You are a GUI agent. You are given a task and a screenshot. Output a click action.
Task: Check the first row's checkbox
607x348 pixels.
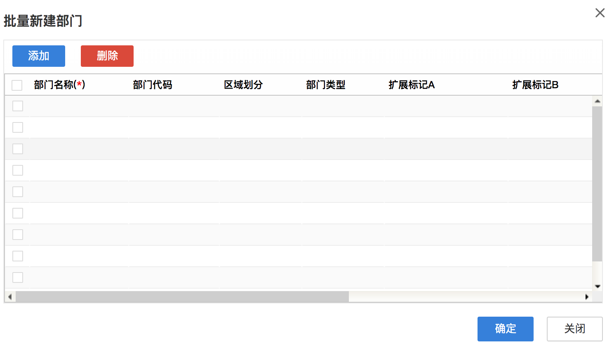[18, 106]
